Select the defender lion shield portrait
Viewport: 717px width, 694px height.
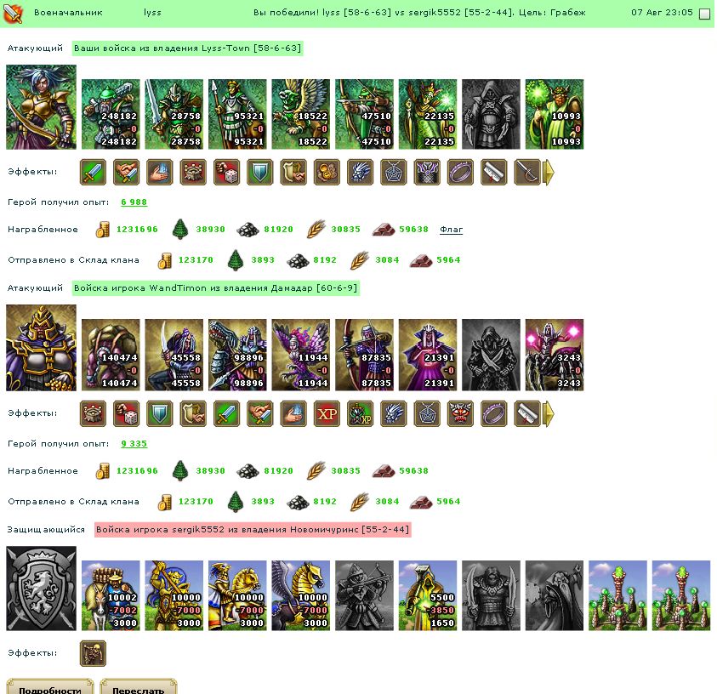click(x=41, y=589)
